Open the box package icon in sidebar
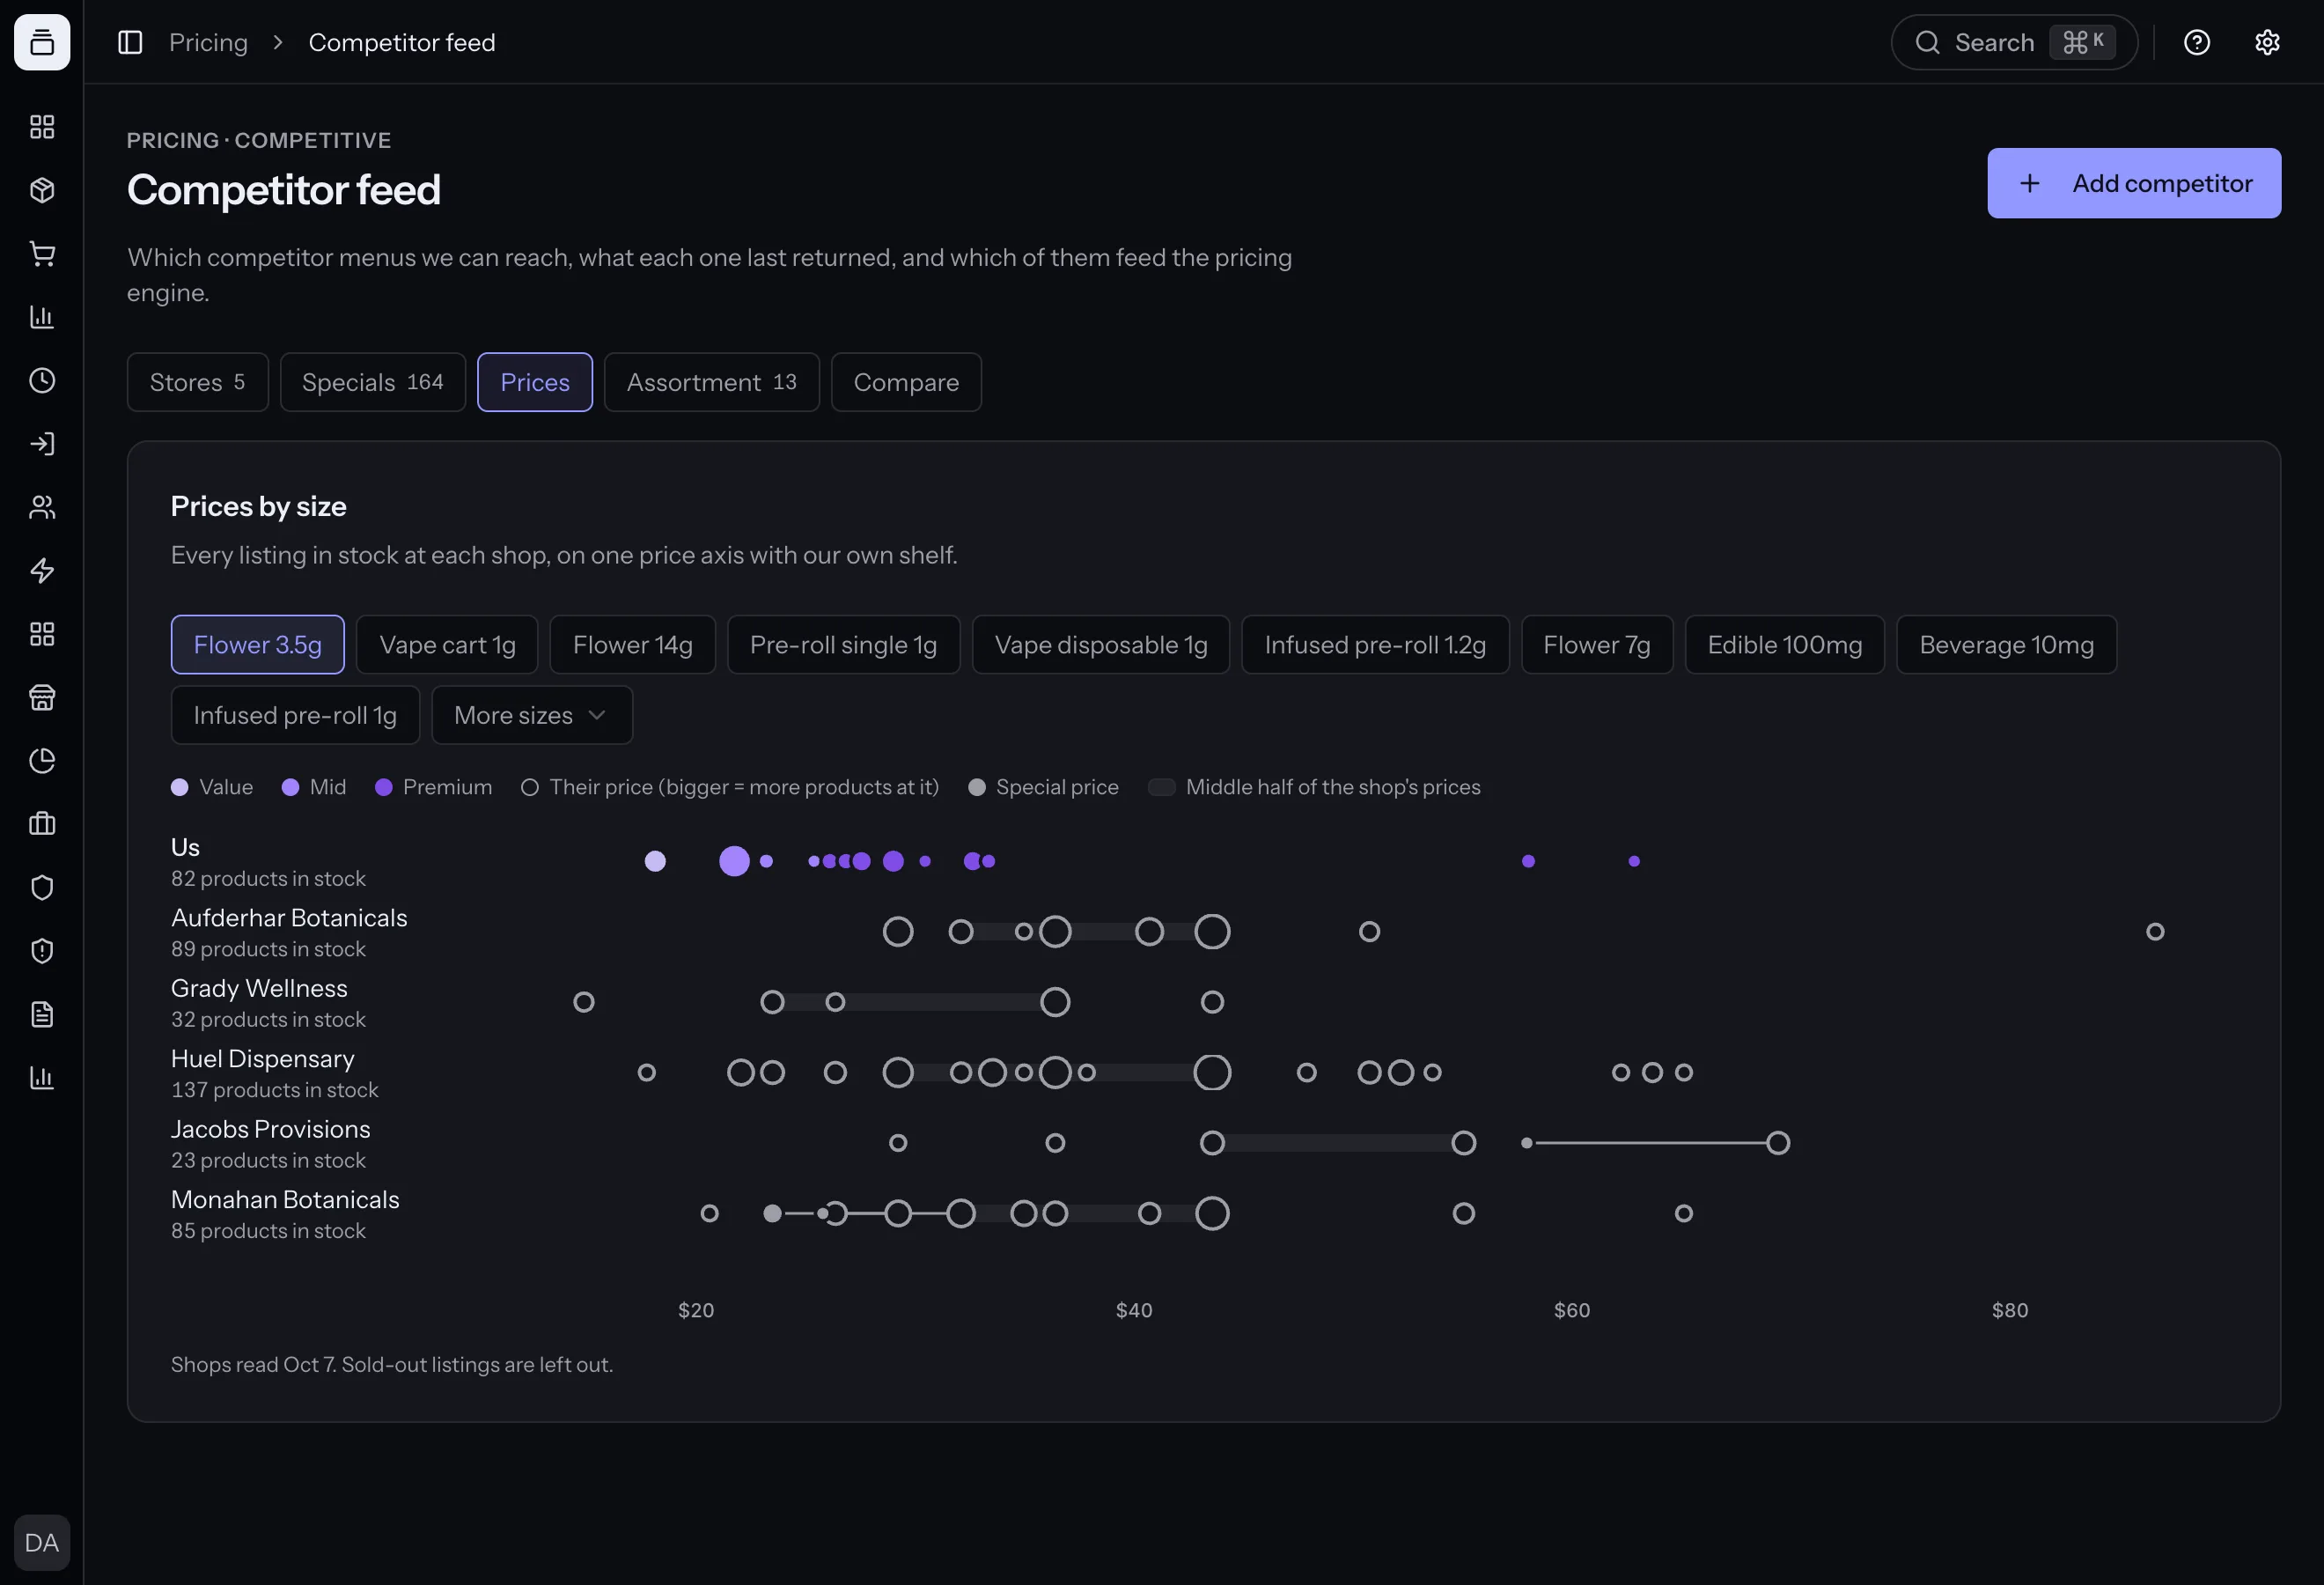 42,190
